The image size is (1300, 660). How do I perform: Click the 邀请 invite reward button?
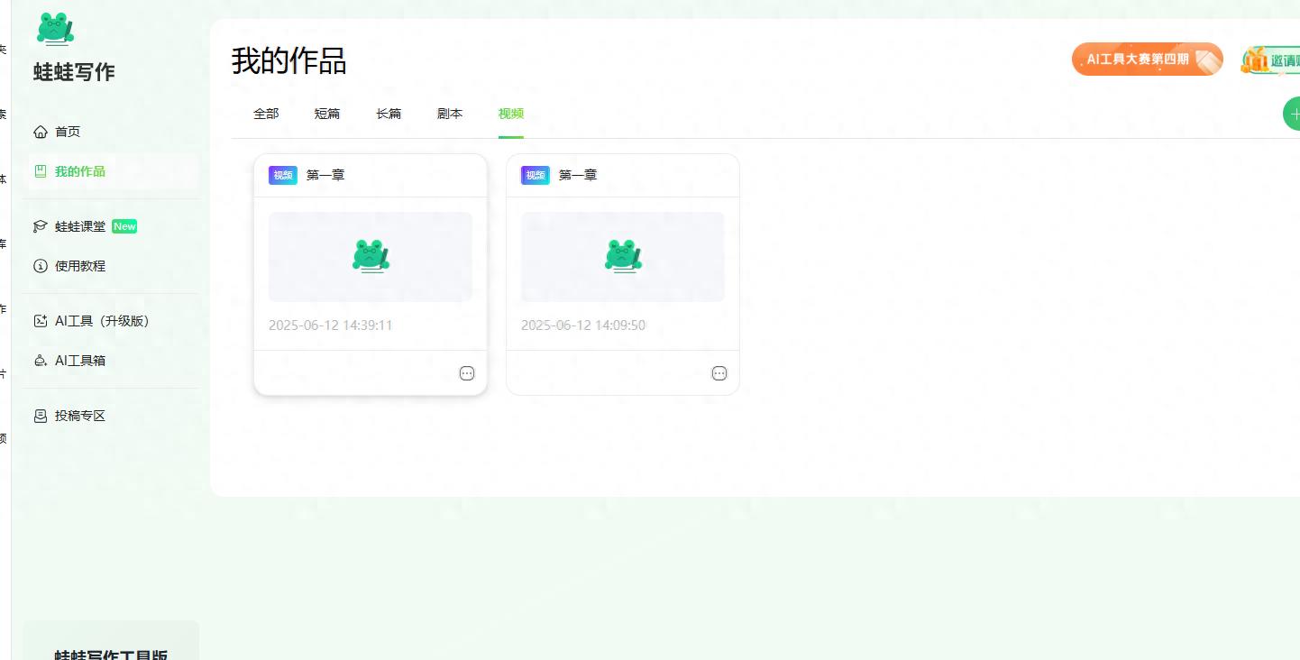tap(1274, 59)
